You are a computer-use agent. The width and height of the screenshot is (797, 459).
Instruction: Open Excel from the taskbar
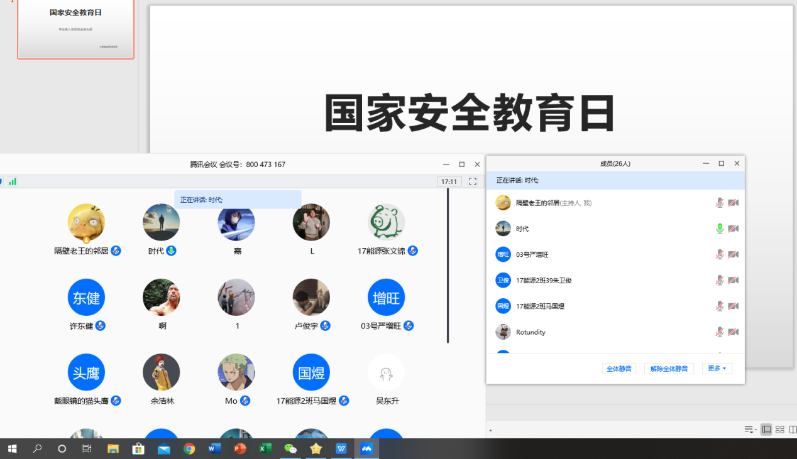pos(265,448)
